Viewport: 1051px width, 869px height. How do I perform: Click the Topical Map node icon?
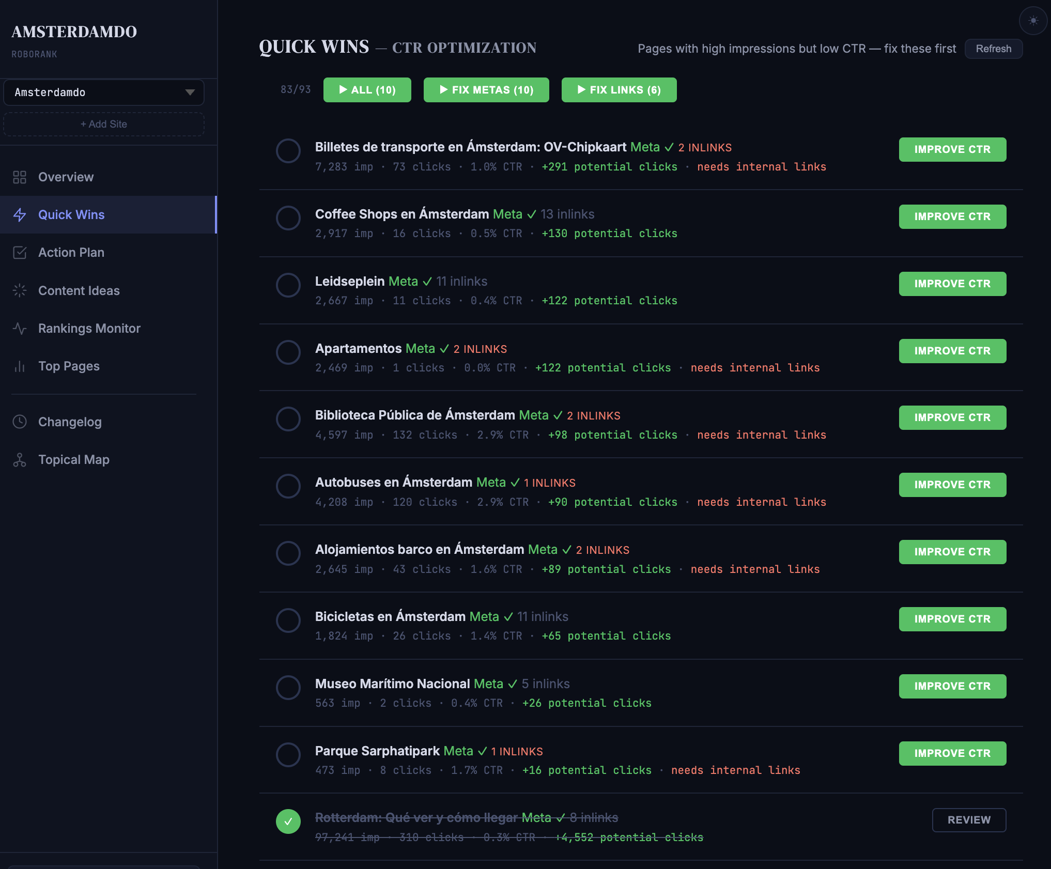click(x=20, y=460)
